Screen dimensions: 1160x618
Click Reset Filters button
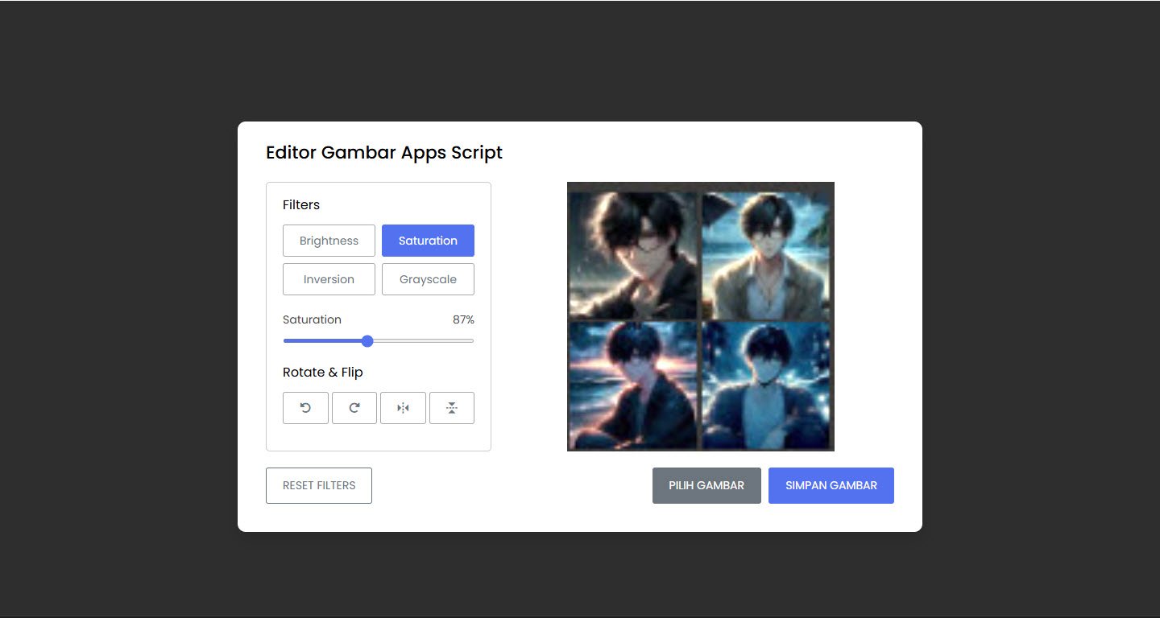(319, 486)
